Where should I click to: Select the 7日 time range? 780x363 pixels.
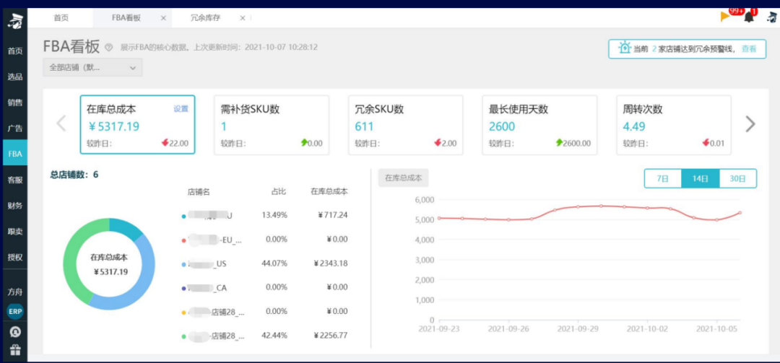pyautogui.click(x=662, y=178)
